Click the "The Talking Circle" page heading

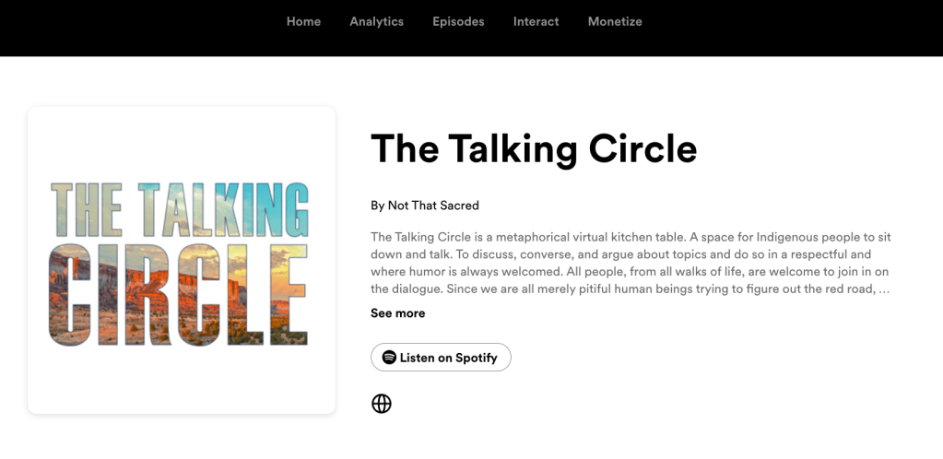[533, 149]
